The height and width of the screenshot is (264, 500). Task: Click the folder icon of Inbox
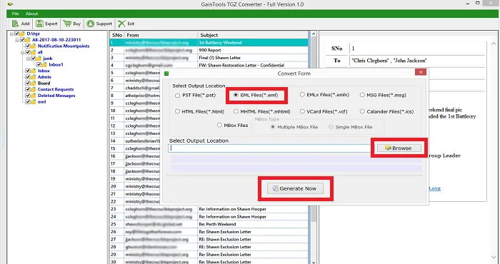click(x=33, y=71)
